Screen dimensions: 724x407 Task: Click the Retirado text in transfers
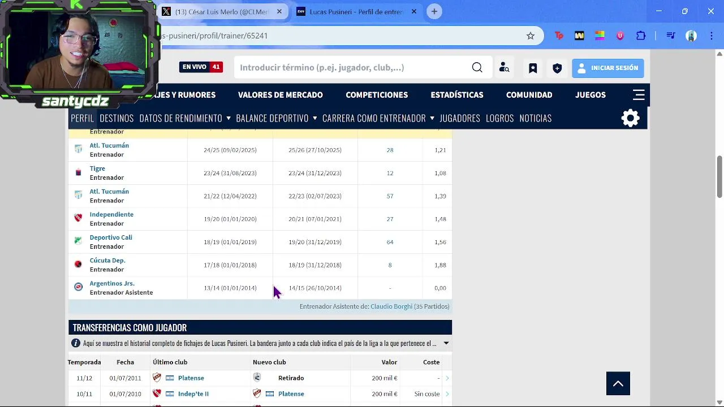click(291, 378)
